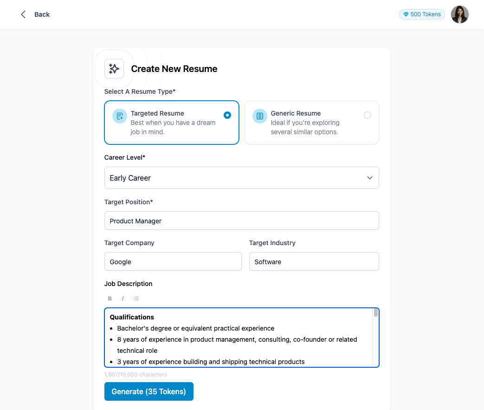484x410 pixels.
Task: Click the AI sparkle icon beside Create New Resume
Action: coord(114,68)
